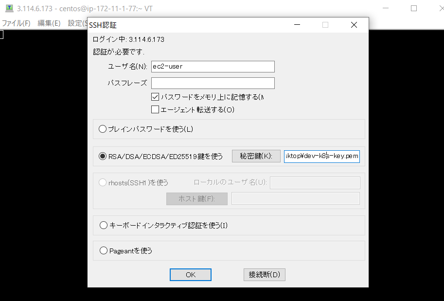
Task: Click the Tera Term title bar icon
Action: pyautogui.click(x=9, y=8)
